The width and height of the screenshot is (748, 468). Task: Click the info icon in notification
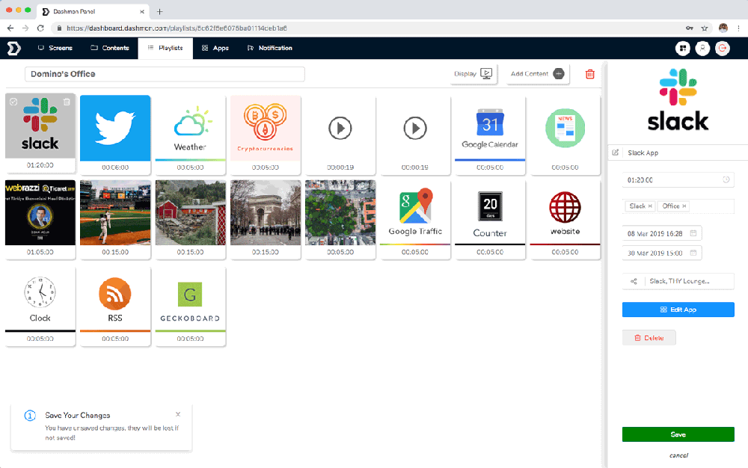[x=30, y=416]
